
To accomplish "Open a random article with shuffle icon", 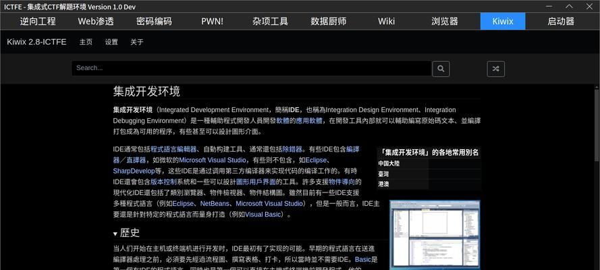I will 495,69.
